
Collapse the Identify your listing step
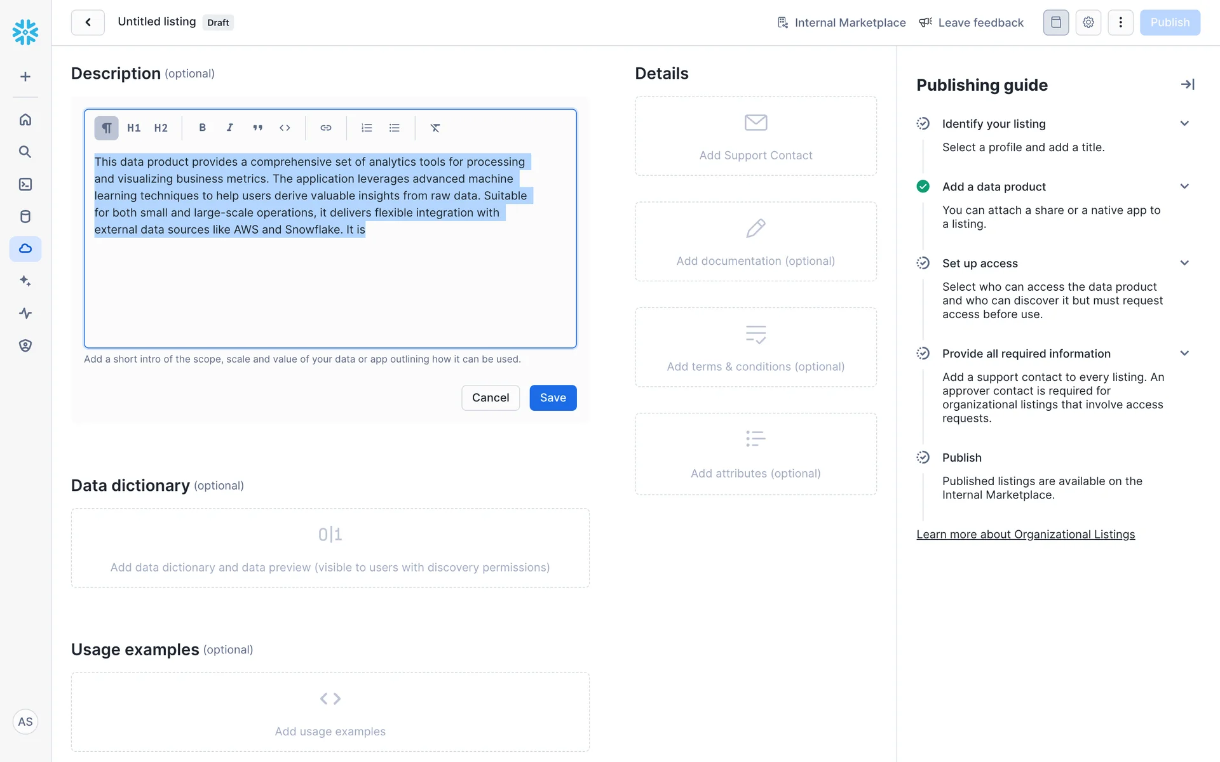tap(1184, 123)
